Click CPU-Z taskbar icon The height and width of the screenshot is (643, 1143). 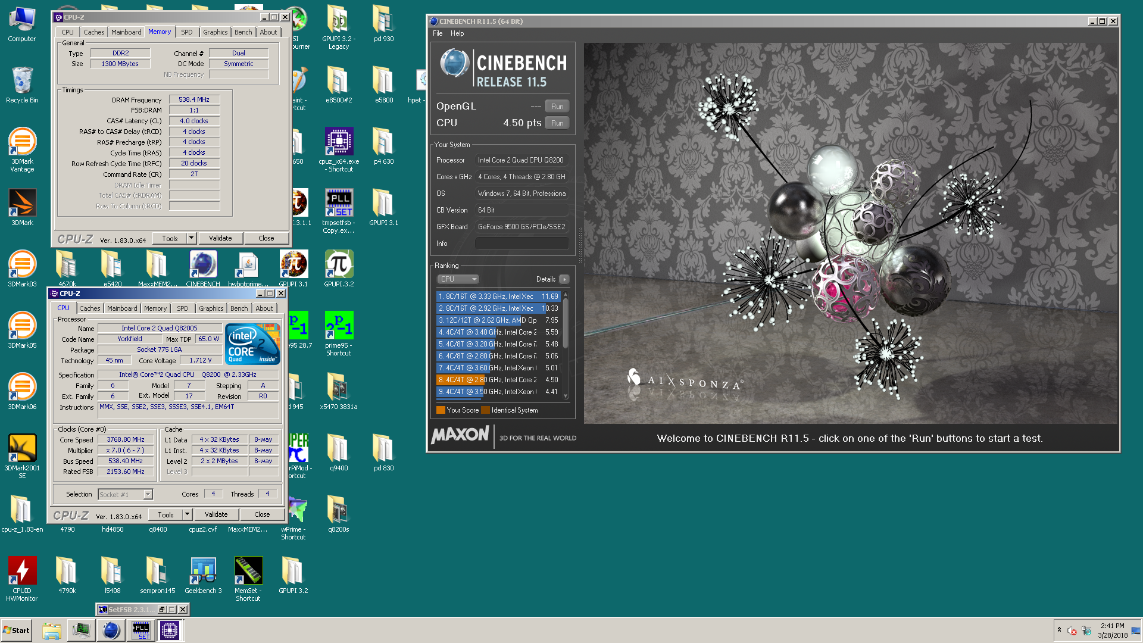170,630
